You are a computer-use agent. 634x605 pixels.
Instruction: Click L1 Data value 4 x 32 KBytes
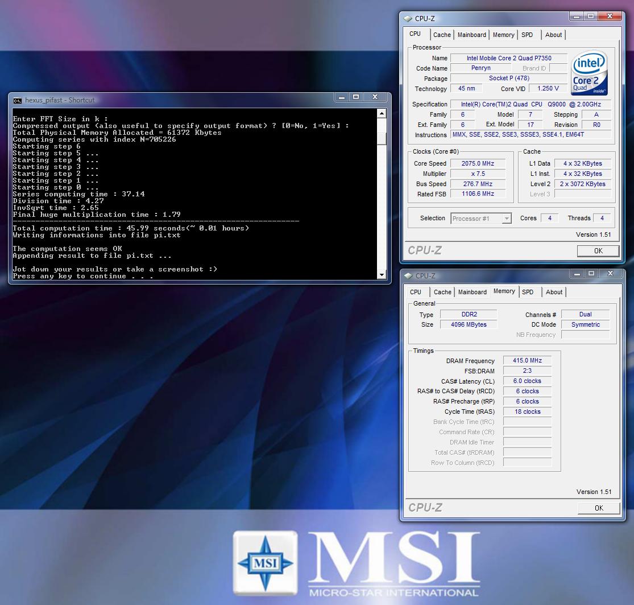coord(583,163)
